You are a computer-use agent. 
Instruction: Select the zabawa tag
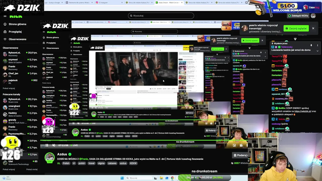[x=112, y=163]
